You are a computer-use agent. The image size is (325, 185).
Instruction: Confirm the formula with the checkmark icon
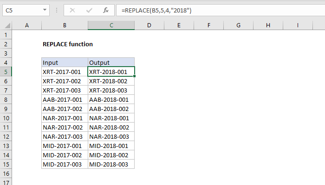pyautogui.click(x=89, y=10)
